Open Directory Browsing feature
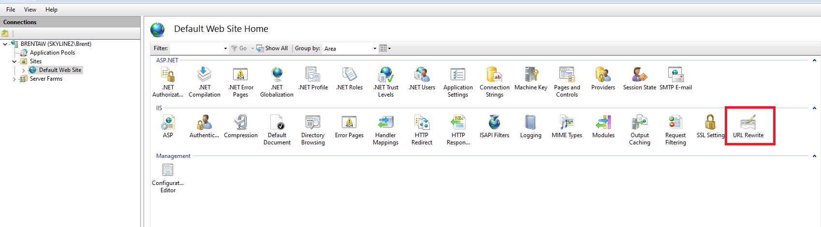 313,130
